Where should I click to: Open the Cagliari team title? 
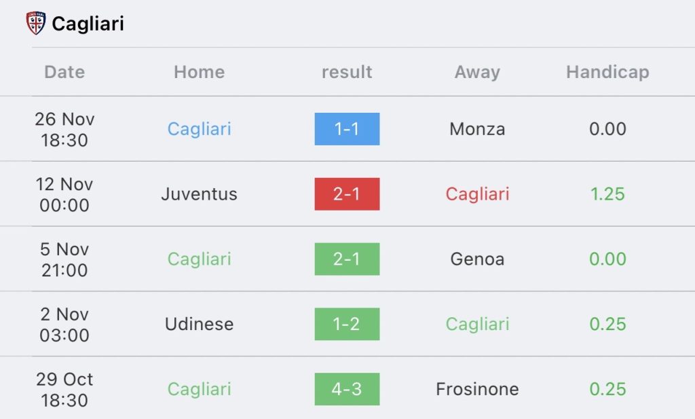coord(88,24)
